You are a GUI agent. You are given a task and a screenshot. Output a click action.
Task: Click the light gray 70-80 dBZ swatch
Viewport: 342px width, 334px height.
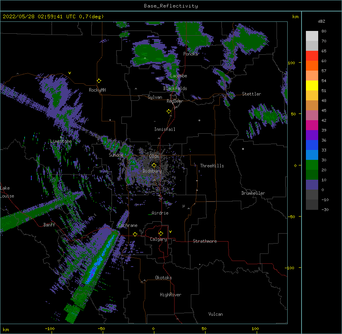pos(312,36)
